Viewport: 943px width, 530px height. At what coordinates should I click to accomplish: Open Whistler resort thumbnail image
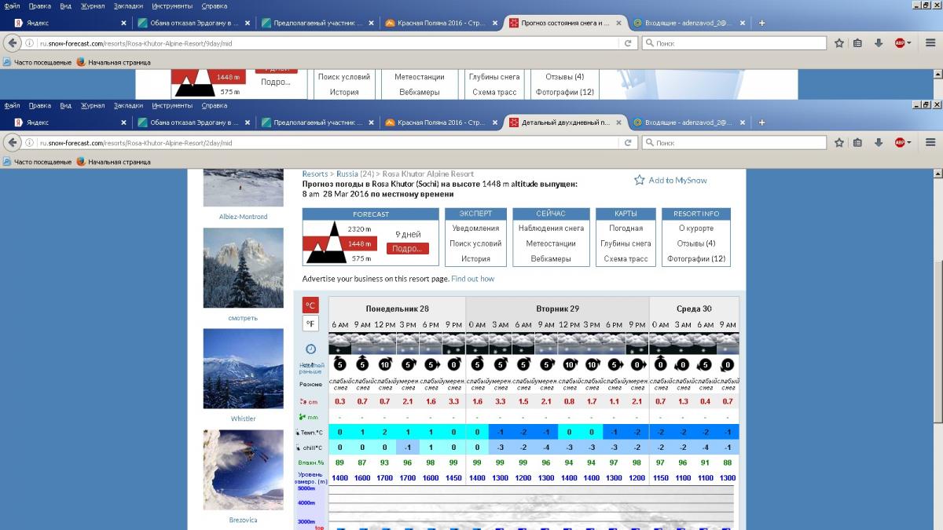pyautogui.click(x=243, y=368)
